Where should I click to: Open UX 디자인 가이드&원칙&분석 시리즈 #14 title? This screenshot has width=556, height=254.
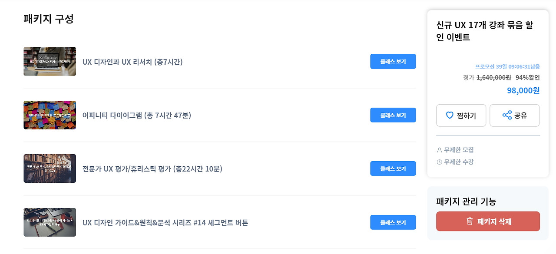tap(165, 223)
